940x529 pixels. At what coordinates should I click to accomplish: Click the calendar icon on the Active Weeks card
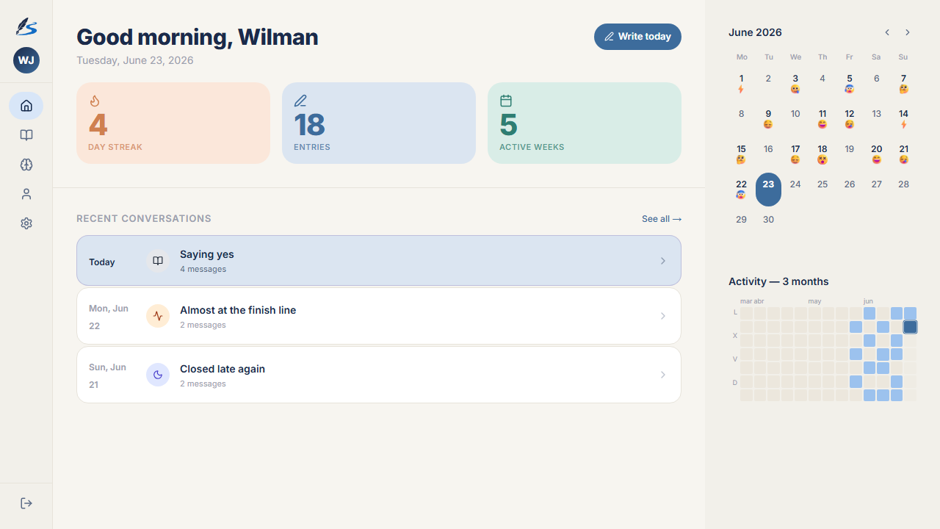(x=505, y=101)
